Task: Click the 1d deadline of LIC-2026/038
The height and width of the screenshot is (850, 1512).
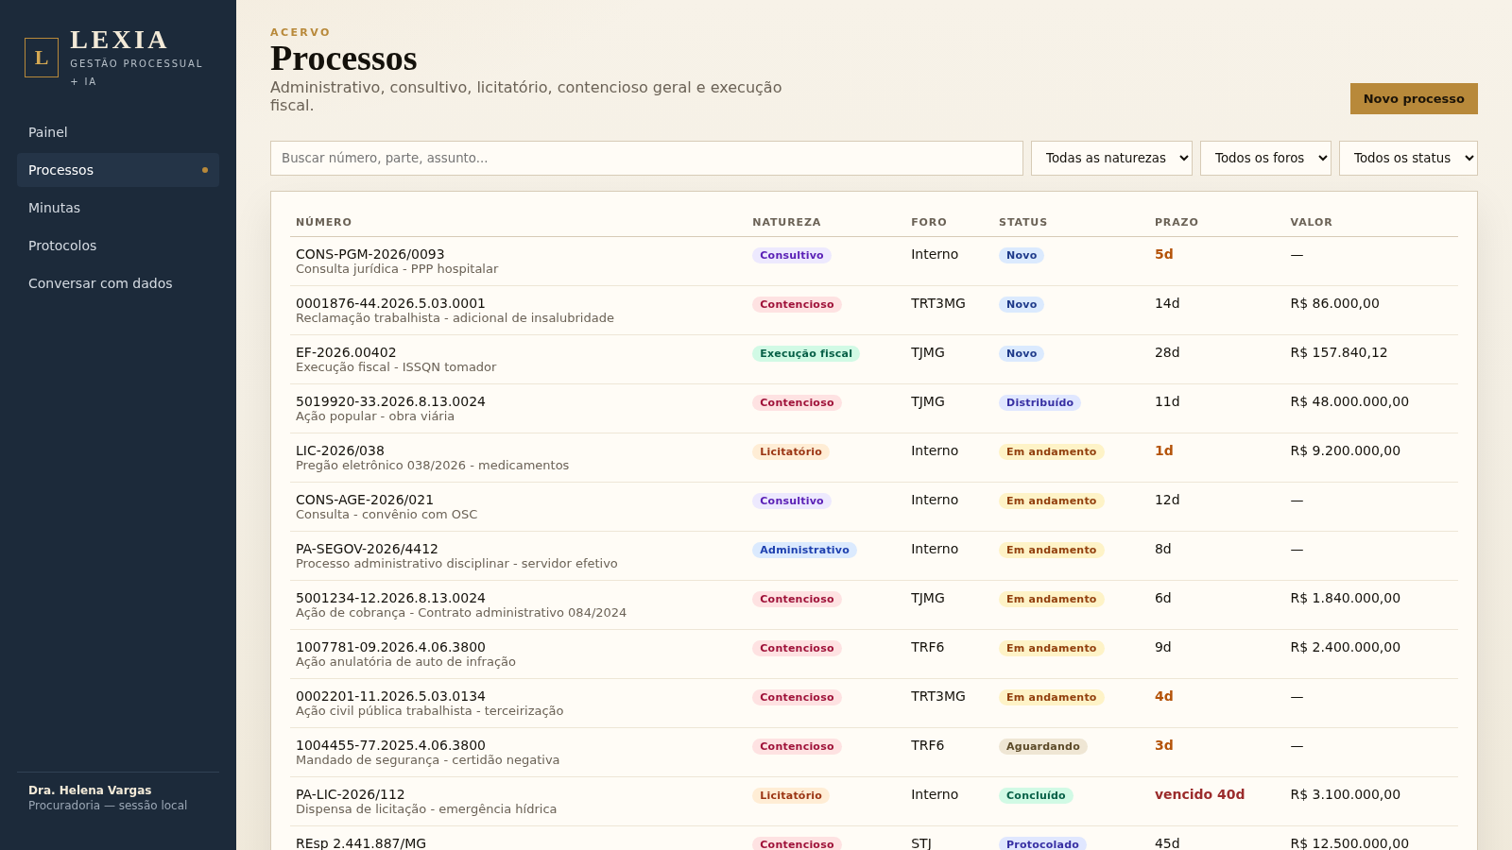Action: click(x=1164, y=450)
